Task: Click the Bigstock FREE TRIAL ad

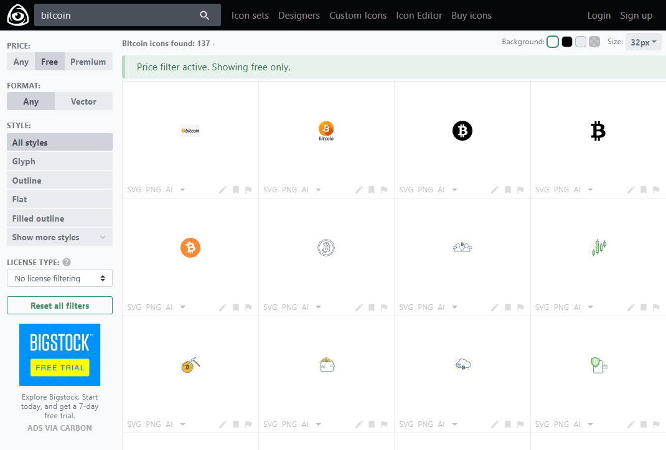Action: point(60,355)
